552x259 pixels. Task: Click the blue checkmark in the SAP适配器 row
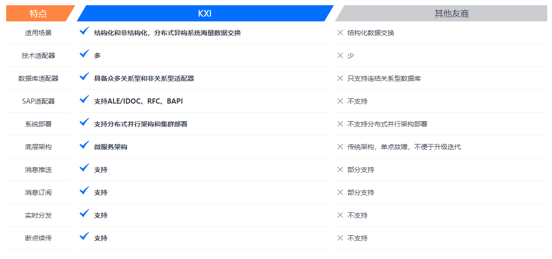[84, 100]
